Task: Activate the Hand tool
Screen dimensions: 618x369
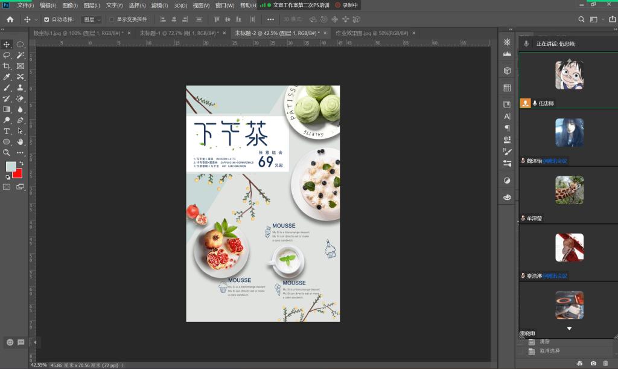Action: click(x=21, y=142)
